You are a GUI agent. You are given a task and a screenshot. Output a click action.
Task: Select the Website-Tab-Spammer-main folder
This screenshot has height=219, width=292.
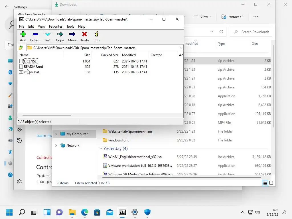point(130,131)
